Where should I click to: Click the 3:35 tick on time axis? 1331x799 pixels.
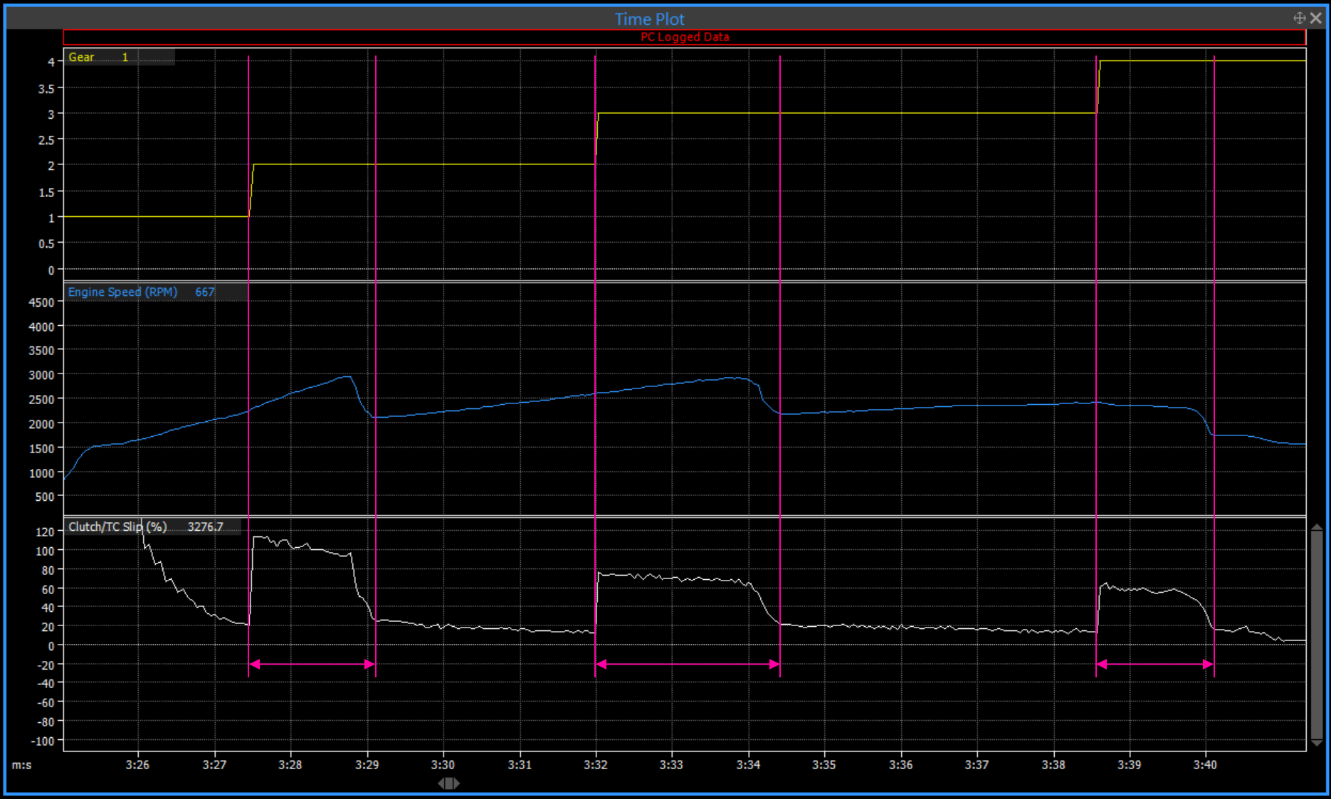point(824,765)
